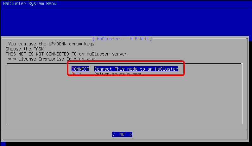
Task: Click the word 'HaCluster' in the CONNECT description
Action: (167, 69)
